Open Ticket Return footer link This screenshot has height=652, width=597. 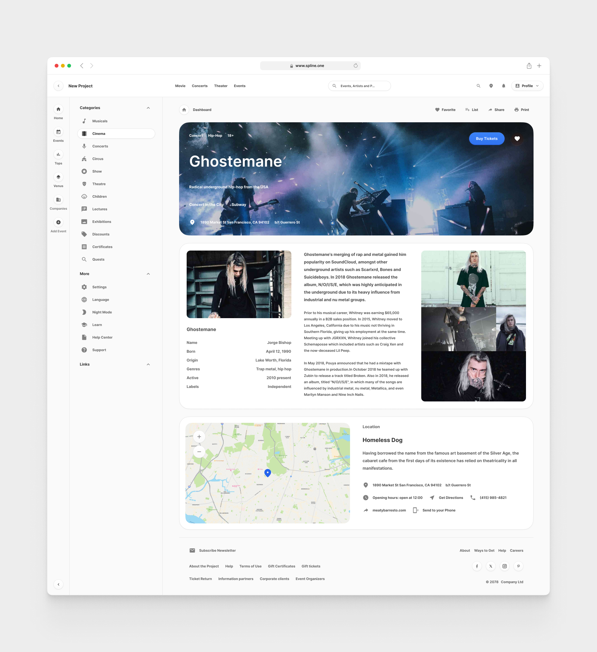click(x=200, y=579)
